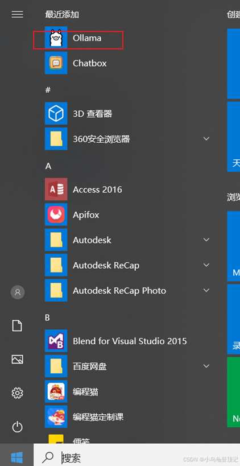Click the A letter group header
This screenshot has height=466, width=240.
[x=48, y=166]
